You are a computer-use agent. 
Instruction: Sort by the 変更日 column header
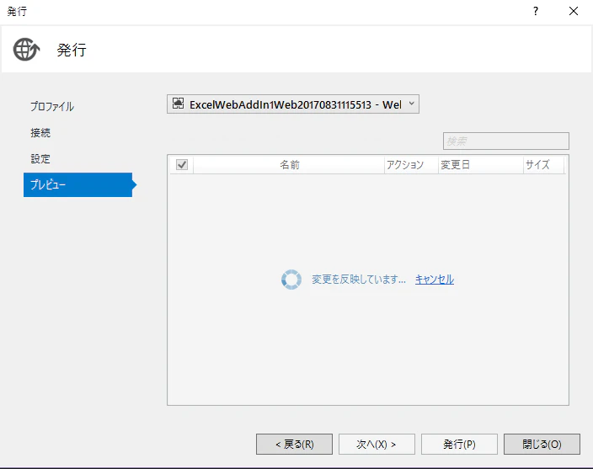point(481,165)
